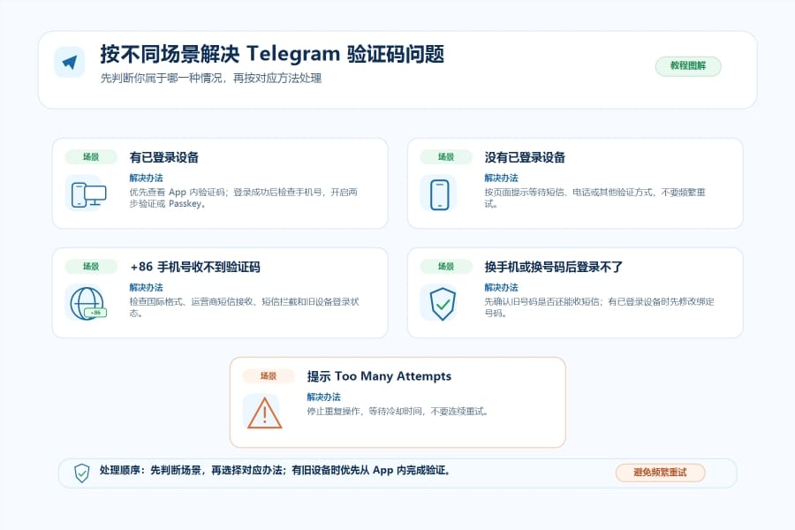Click the phone and monitor devices icon
This screenshot has width=795, height=530.
point(88,194)
